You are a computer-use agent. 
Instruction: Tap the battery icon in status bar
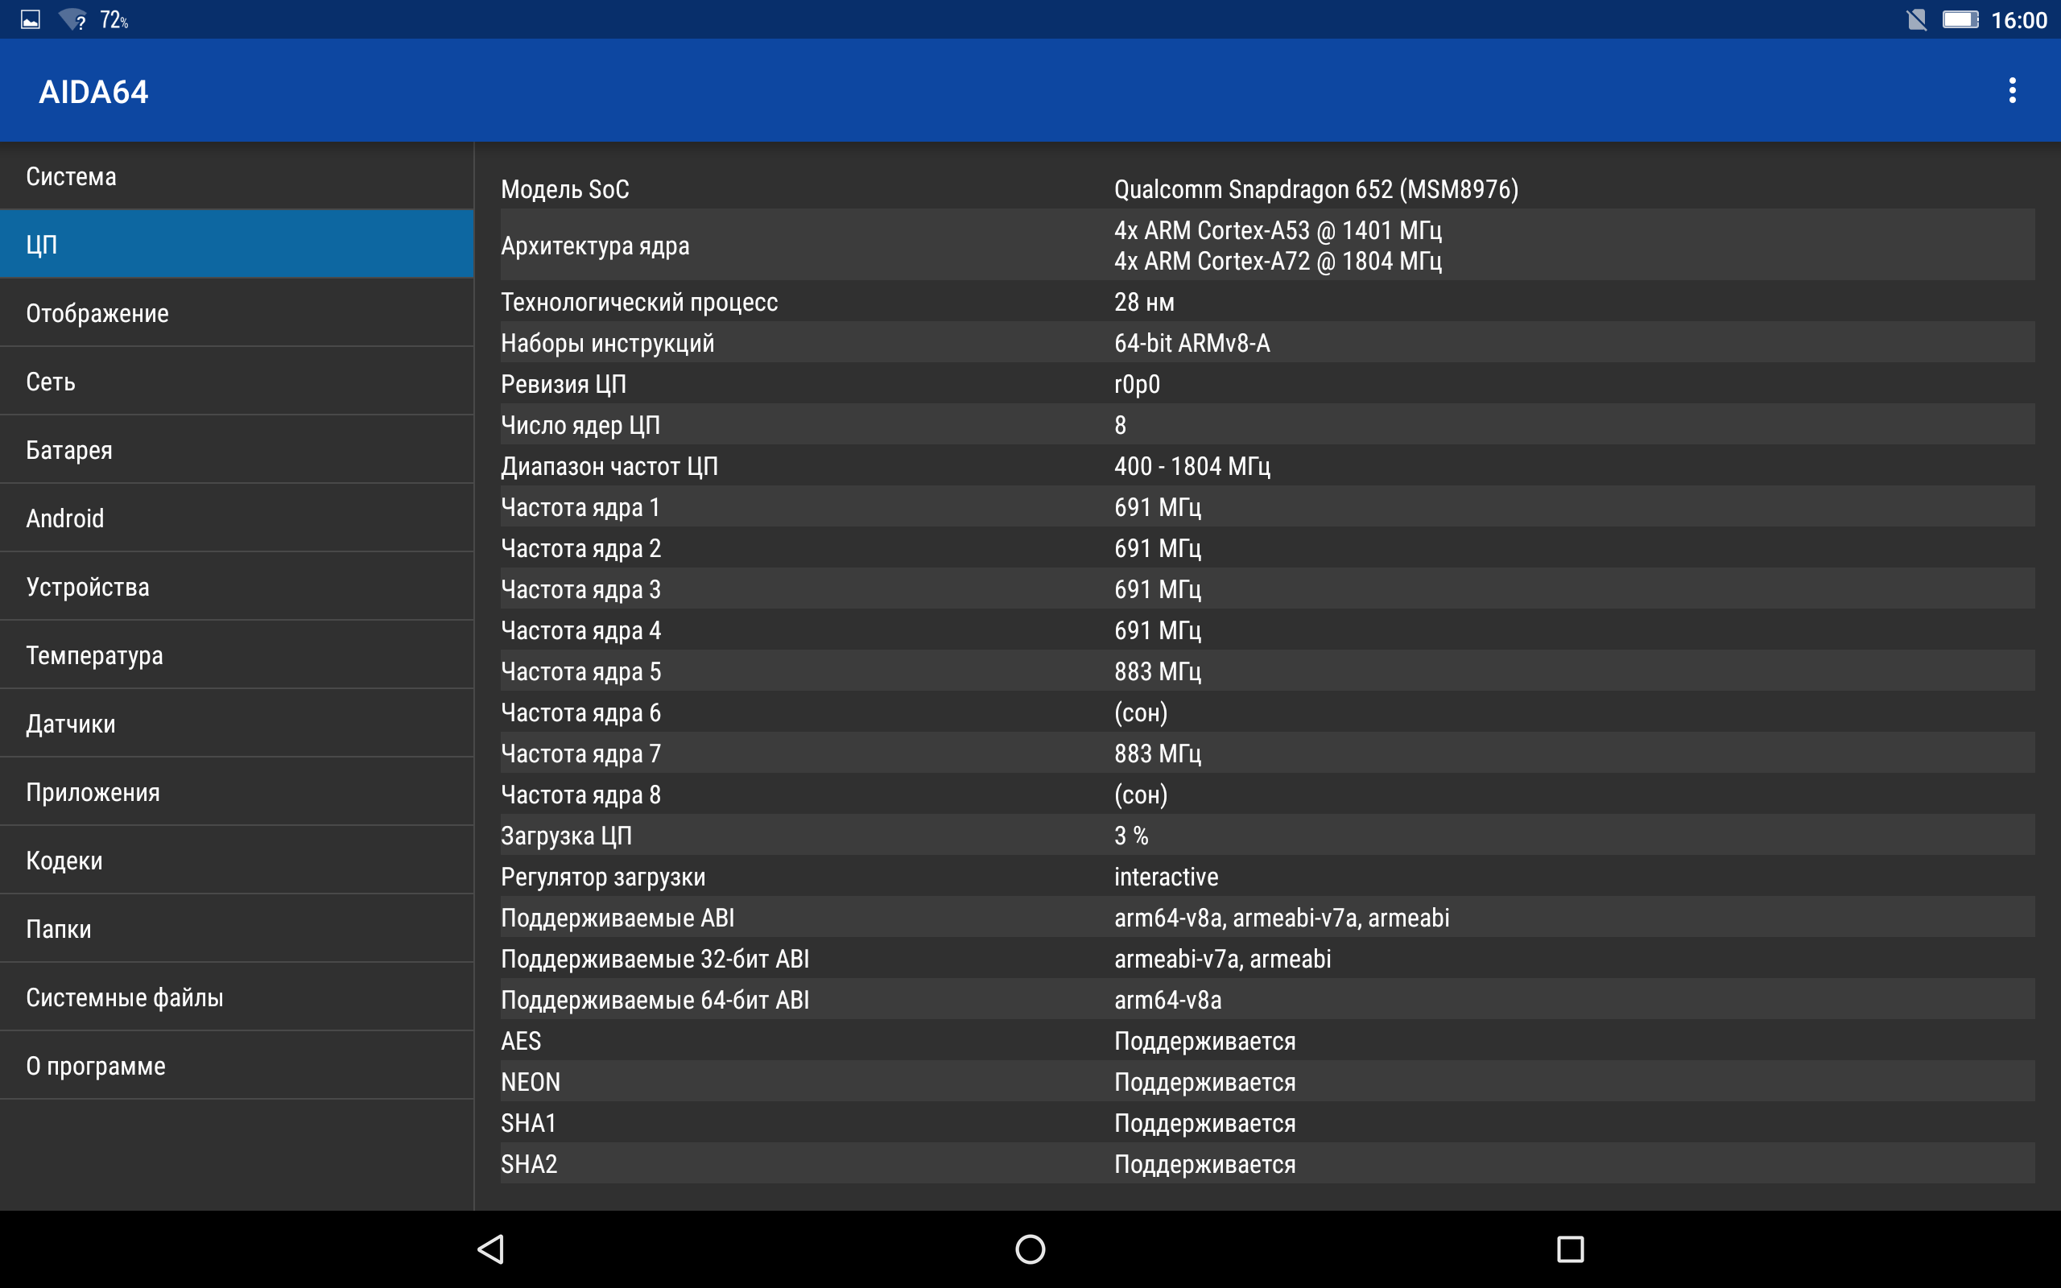point(1960,19)
